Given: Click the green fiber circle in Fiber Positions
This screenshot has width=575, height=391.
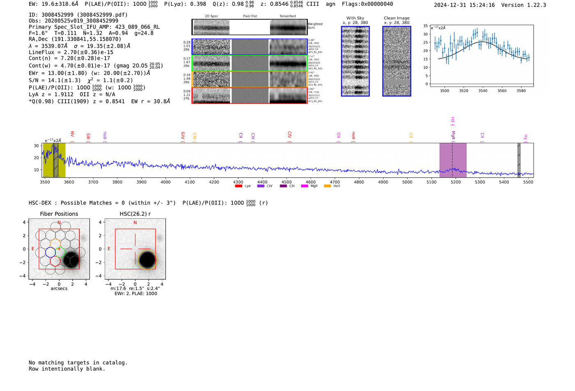Looking at the screenshot, I should 60,252.
